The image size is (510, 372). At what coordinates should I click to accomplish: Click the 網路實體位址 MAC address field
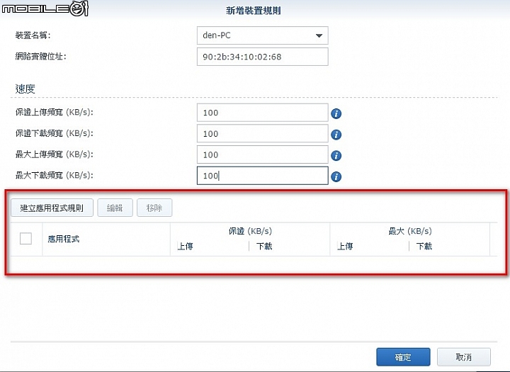tap(263, 57)
